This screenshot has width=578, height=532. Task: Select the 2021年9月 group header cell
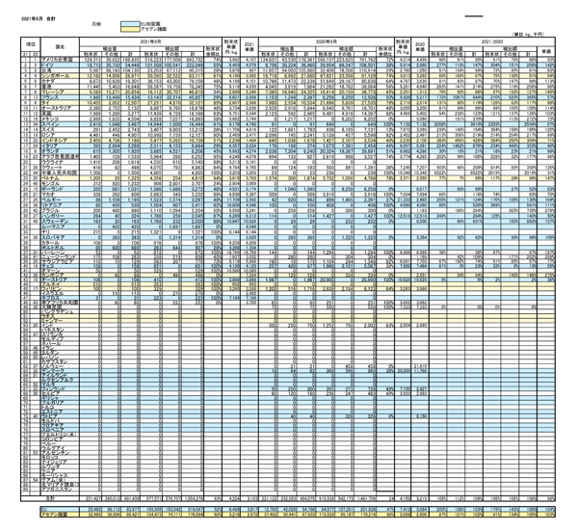tap(150, 41)
